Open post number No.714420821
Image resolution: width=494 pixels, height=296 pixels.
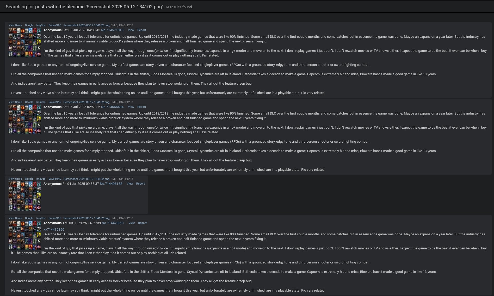(x=113, y=223)
